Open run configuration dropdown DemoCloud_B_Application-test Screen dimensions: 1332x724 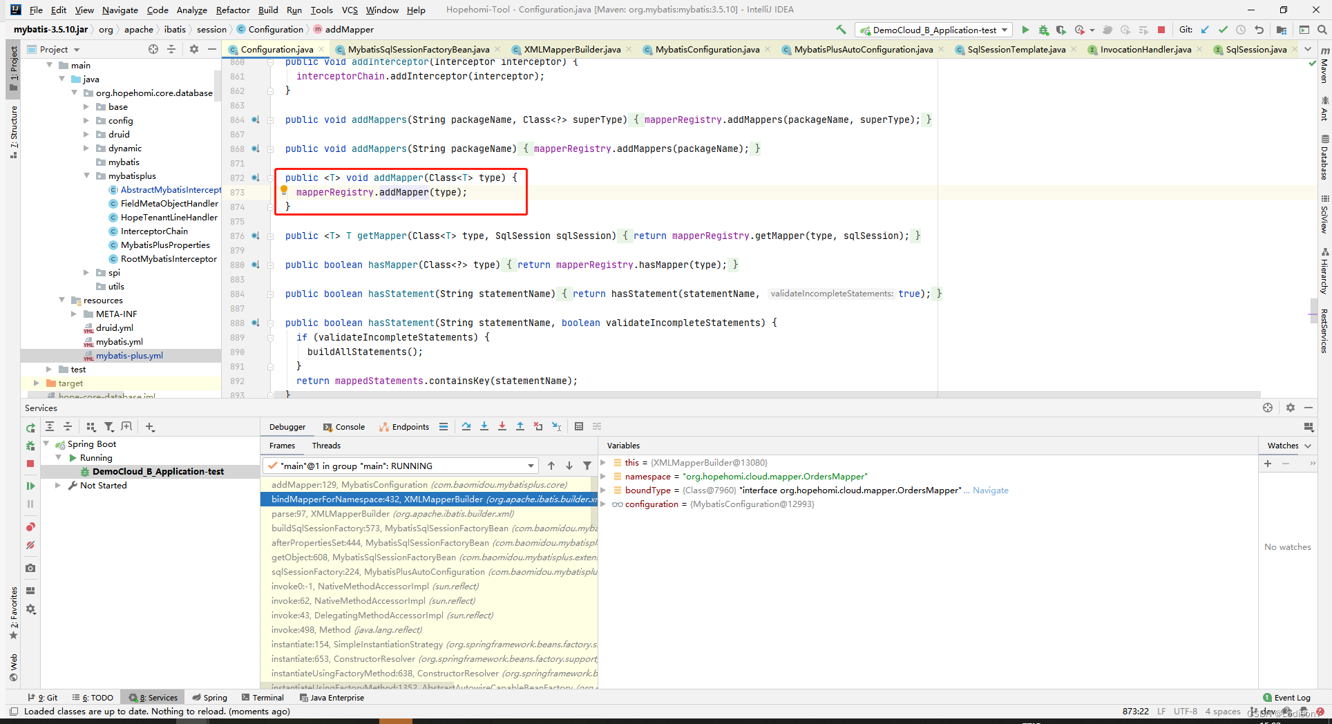coord(933,30)
